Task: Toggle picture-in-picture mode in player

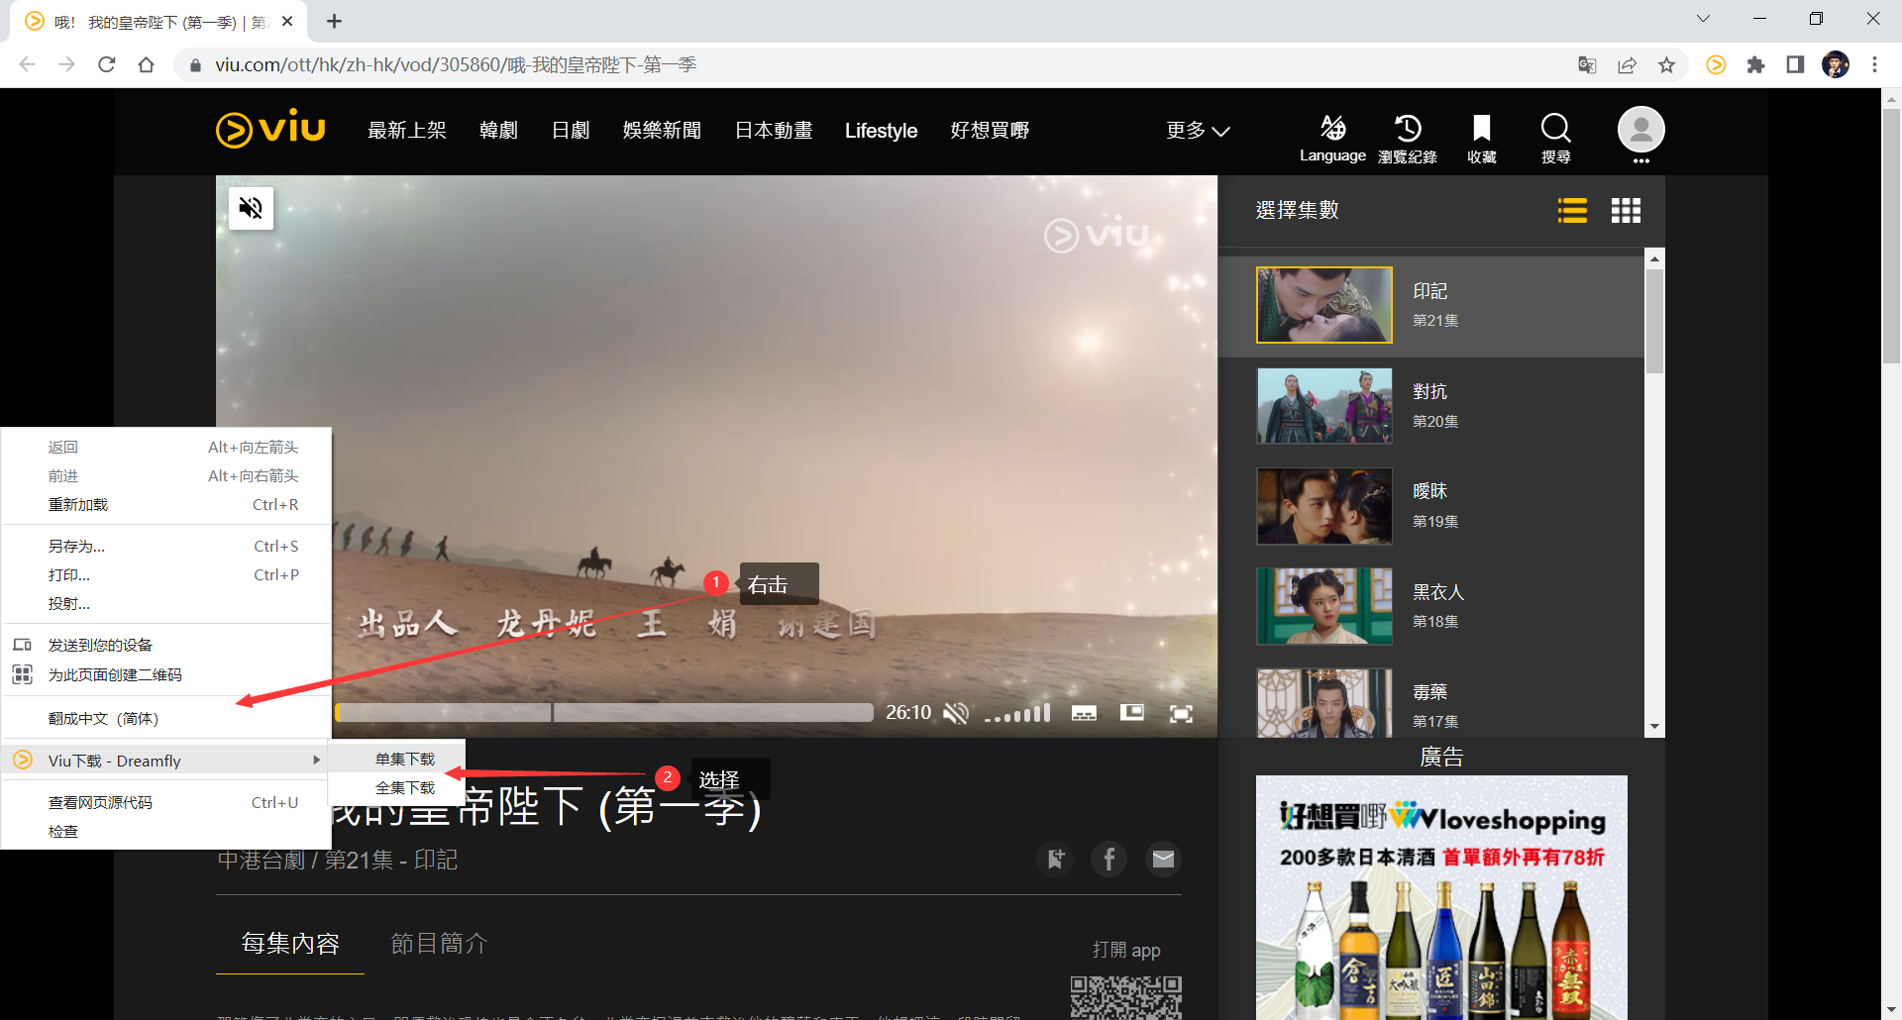Action: (x=1132, y=712)
